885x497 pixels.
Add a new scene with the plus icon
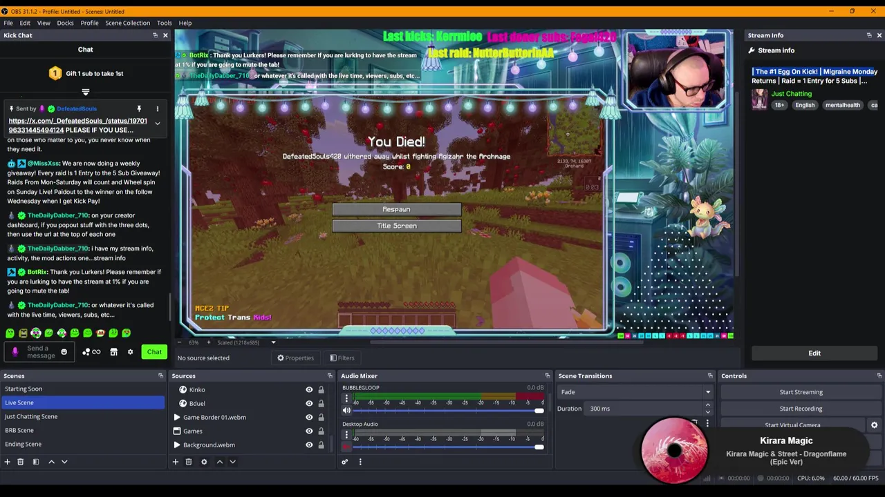[7, 462]
